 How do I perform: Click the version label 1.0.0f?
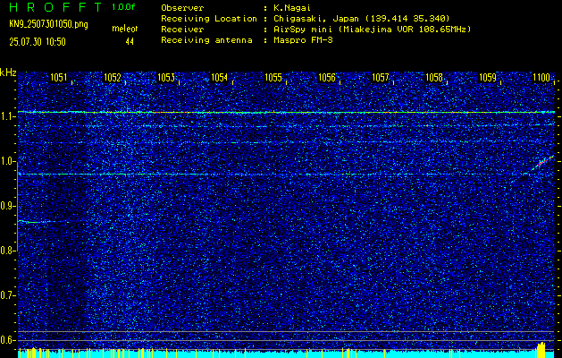[123, 7]
